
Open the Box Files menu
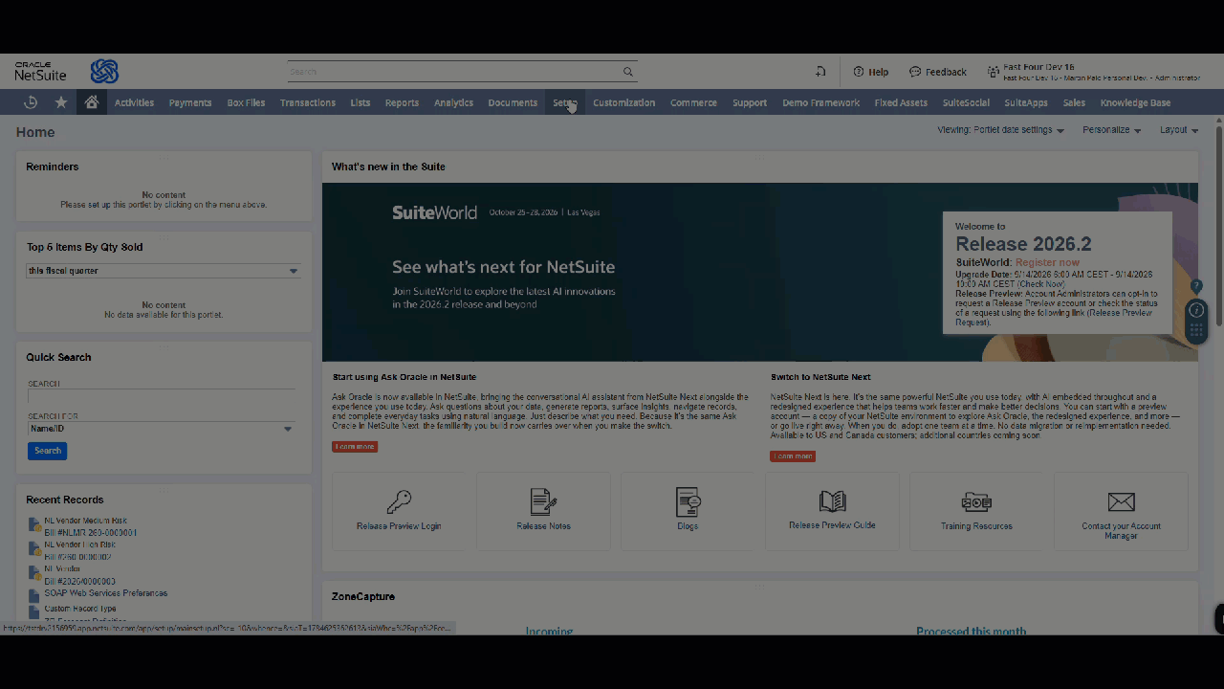(246, 102)
